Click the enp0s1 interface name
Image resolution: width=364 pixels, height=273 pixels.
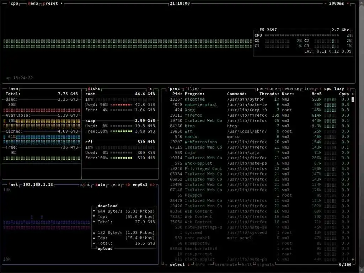[x=140, y=184]
